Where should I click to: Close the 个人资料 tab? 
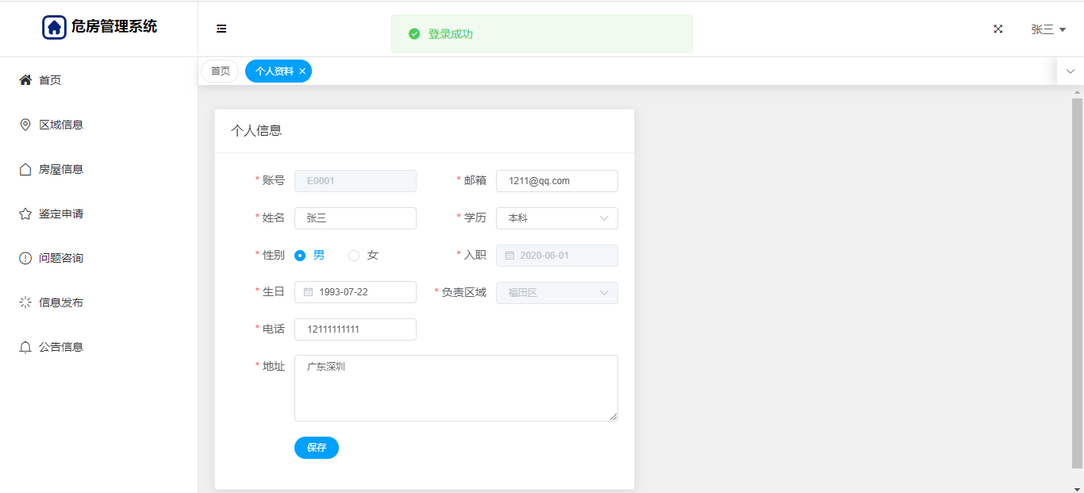[x=302, y=71]
